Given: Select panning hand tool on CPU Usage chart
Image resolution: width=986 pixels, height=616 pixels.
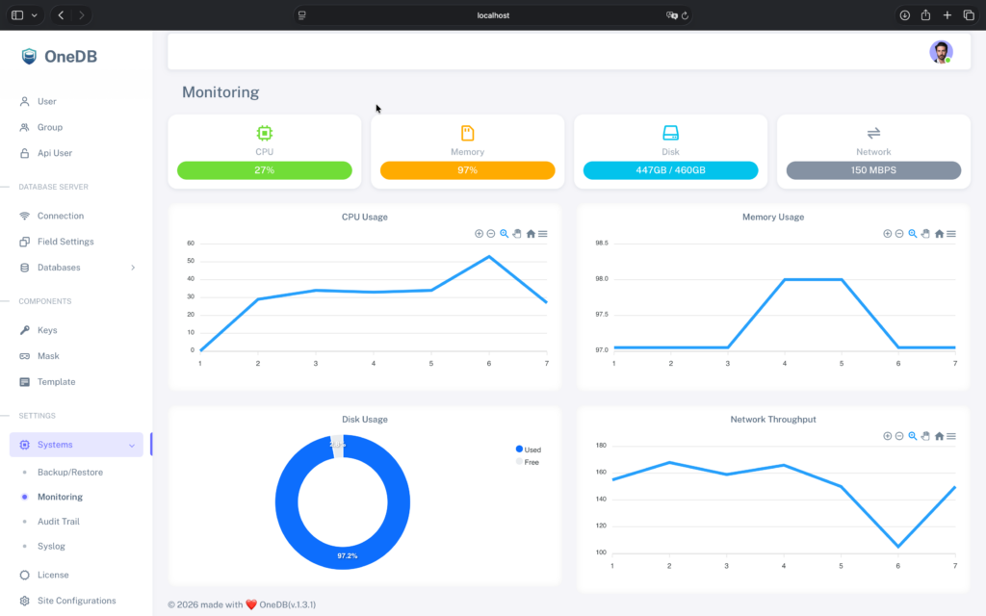Looking at the screenshot, I should [x=517, y=234].
